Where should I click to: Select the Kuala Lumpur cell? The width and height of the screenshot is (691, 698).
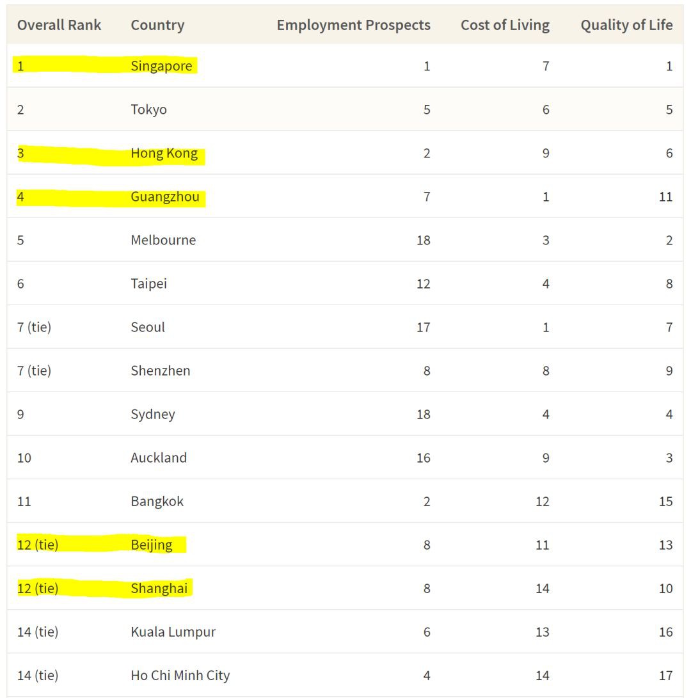click(173, 631)
